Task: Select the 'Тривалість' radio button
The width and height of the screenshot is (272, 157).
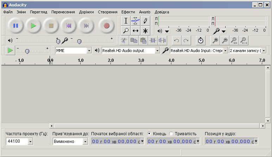Action: (x=171, y=133)
